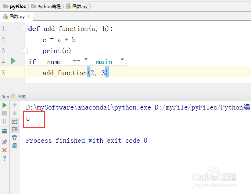Close the 函数.py editor tab
The height and width of the screenshot is (194, 251).
[29, 16]
